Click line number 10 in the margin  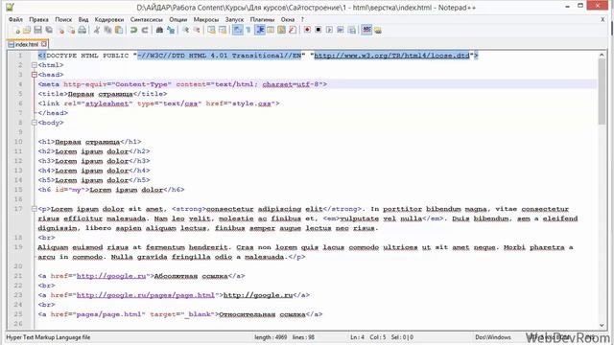click(18, 142)
